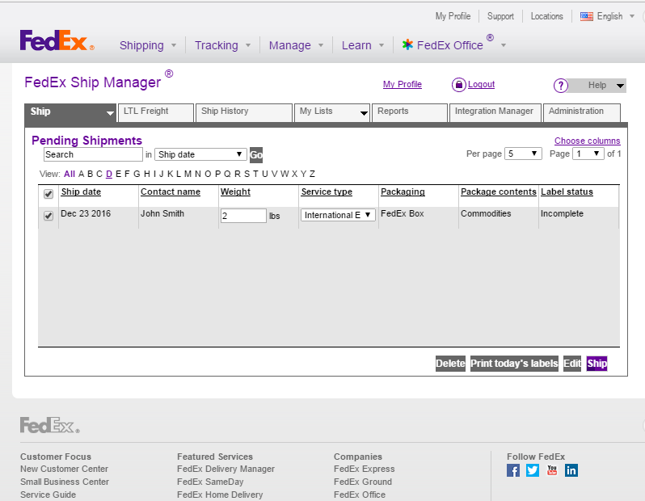645x501 pixels.
Task: Expand the My Lists tab arrow
Action: click(x=364, y=113)
